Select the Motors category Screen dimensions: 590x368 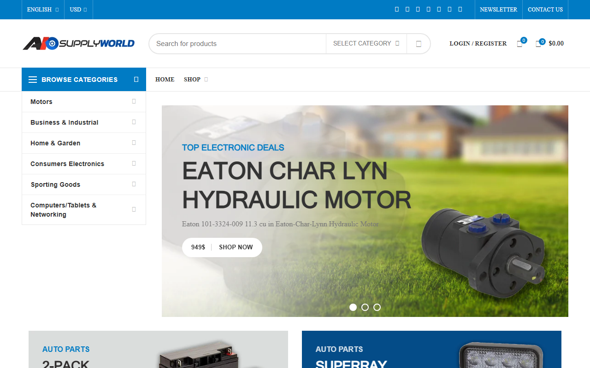pos(84,102)
